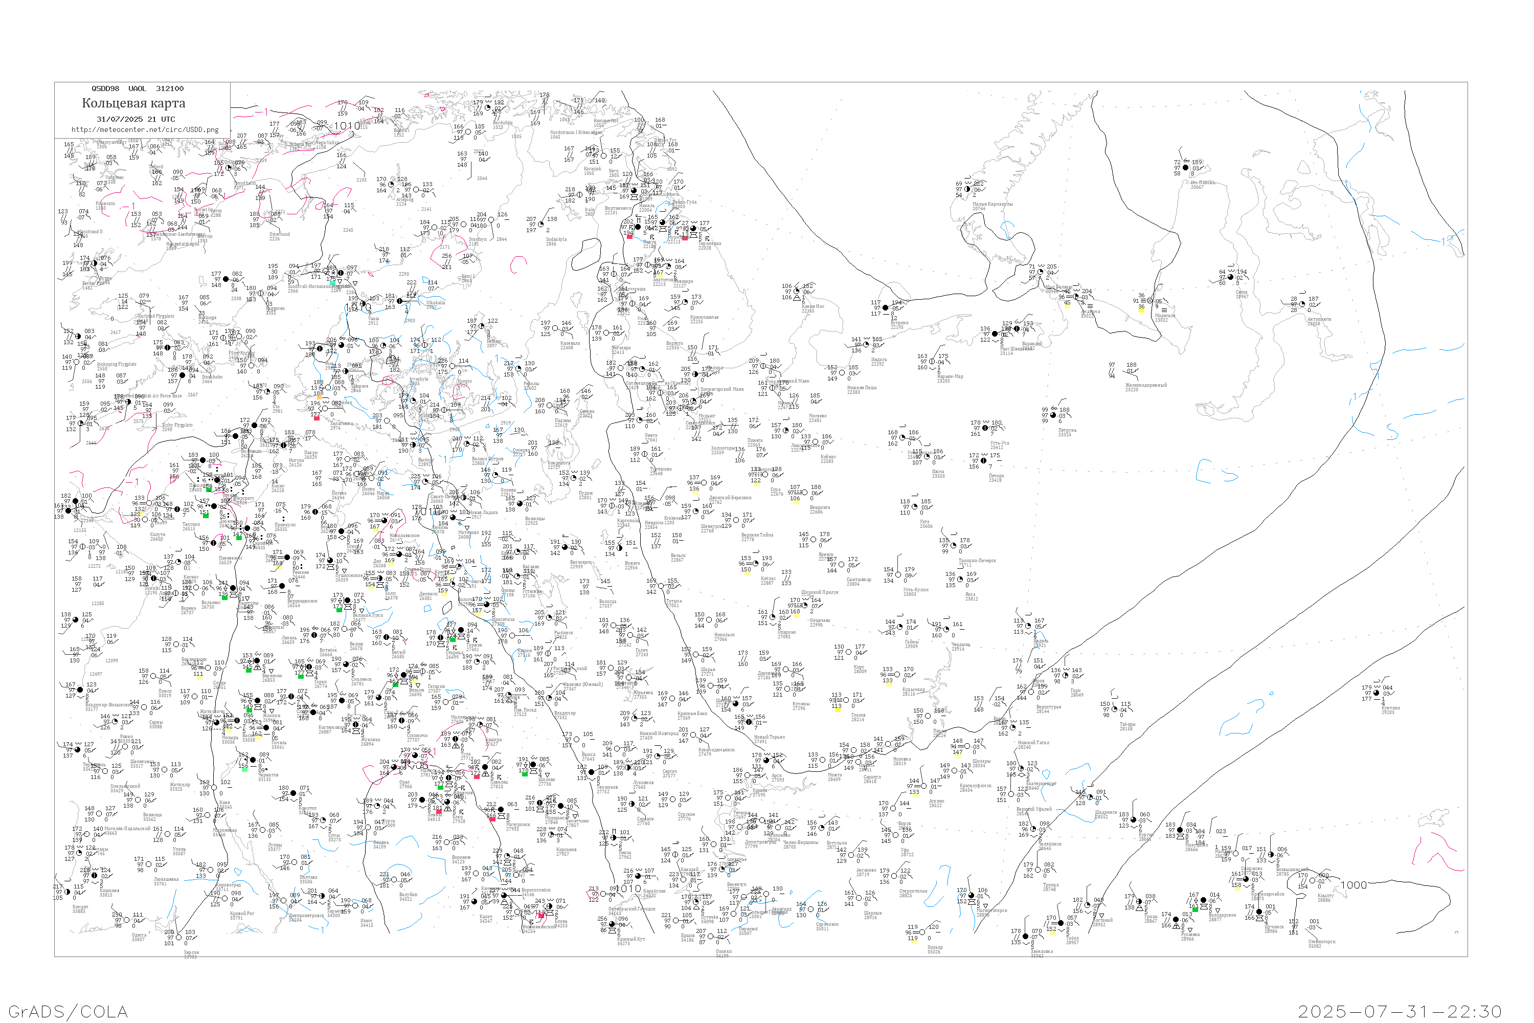Click the Sodankyla station name label
The image size is (1534, 1023).
(556, 240)
